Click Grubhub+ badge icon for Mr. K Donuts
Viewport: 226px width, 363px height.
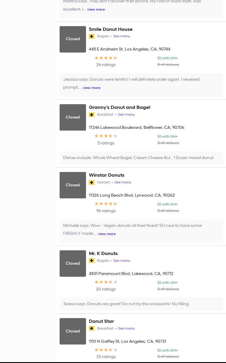pos(92,261)
